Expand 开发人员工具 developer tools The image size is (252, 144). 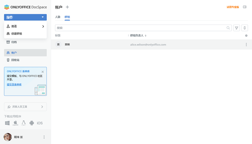pyautogui.click(x=25, y=107)
